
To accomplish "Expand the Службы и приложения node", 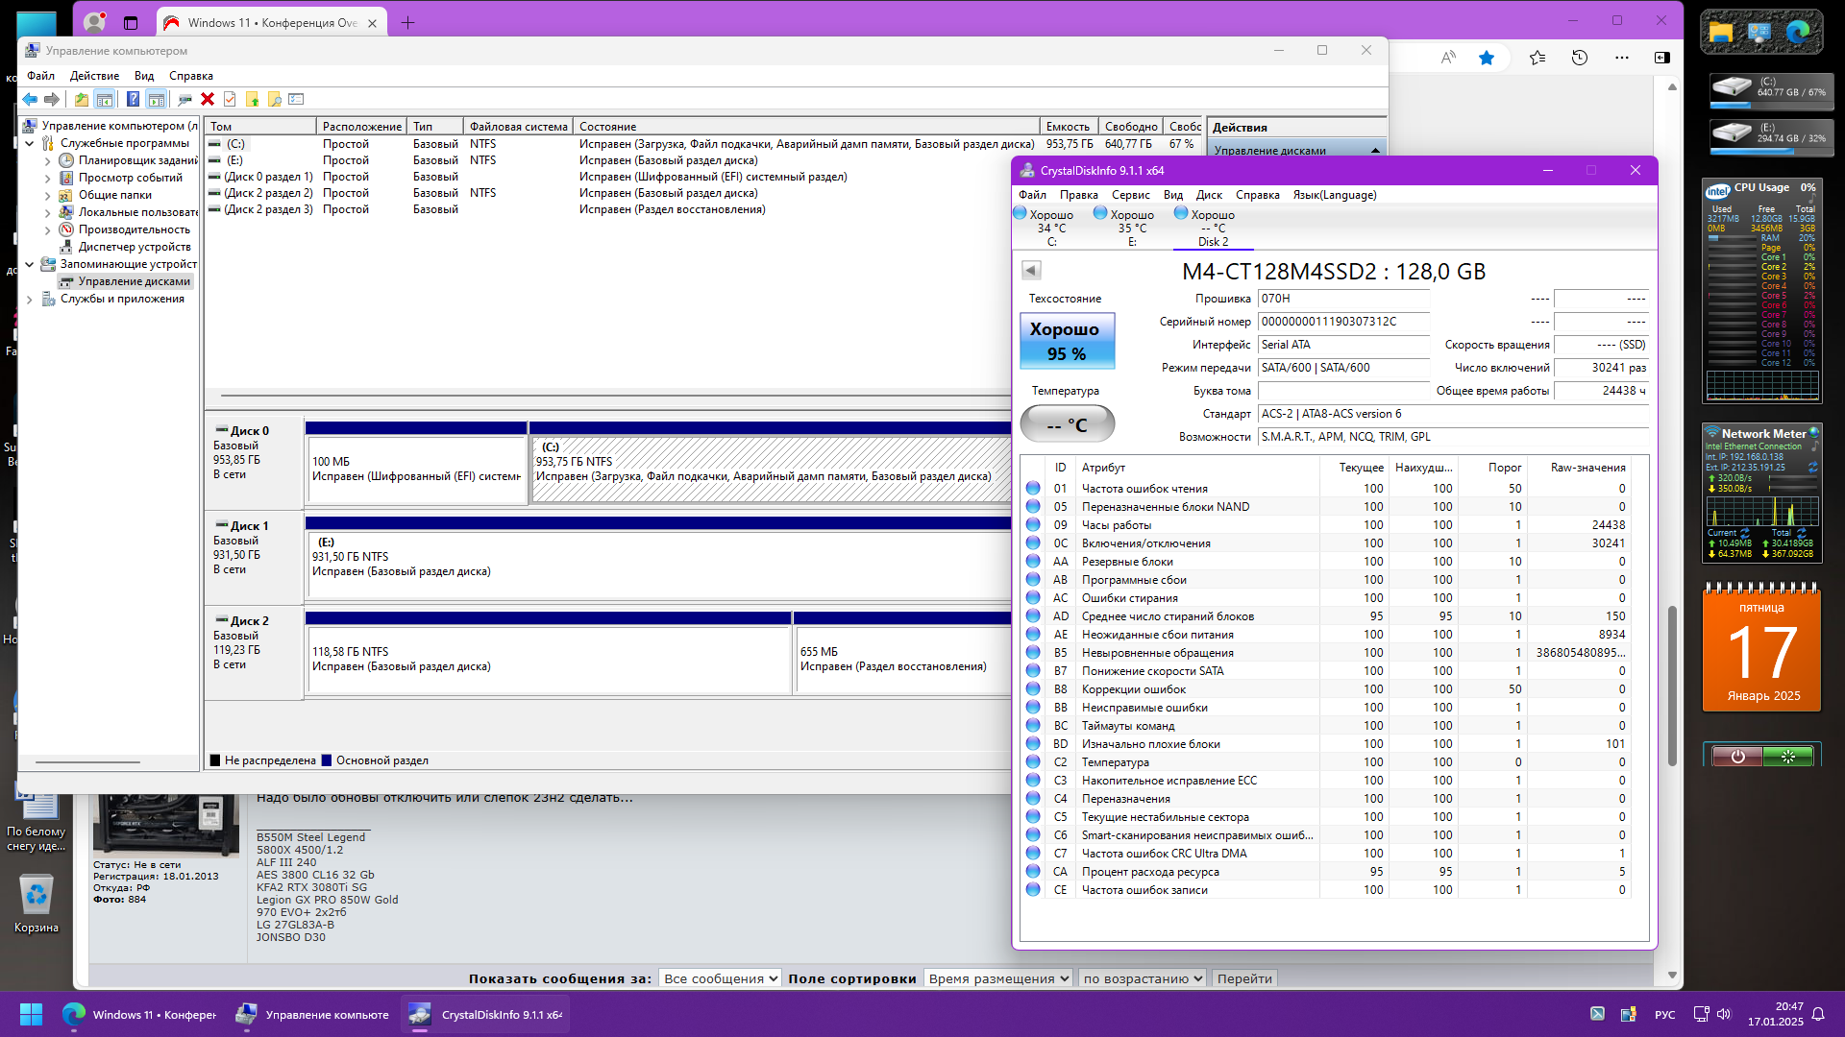I will [x=30, y=299].
